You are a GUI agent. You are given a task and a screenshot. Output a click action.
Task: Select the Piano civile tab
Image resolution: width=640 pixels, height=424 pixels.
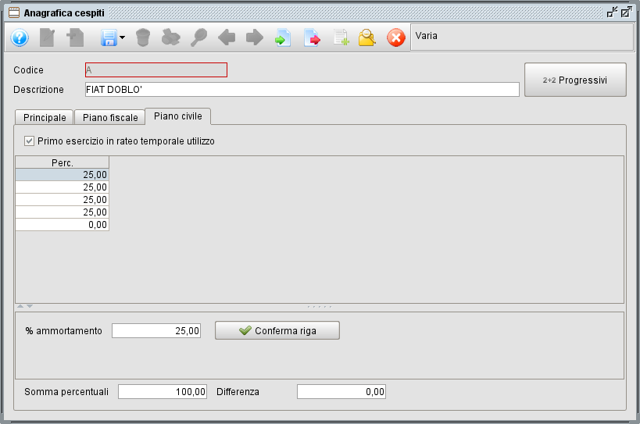point(177,116)
